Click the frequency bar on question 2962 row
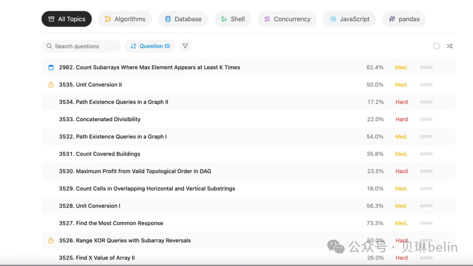Viewport: 473px width, 266px height. (426, 67)
